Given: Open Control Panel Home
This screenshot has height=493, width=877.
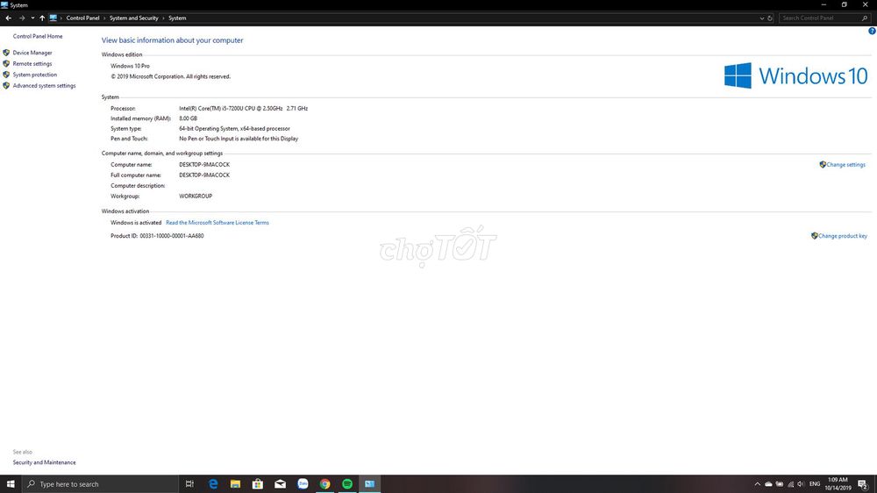Looking at the screenshot, I should [38, 36].
